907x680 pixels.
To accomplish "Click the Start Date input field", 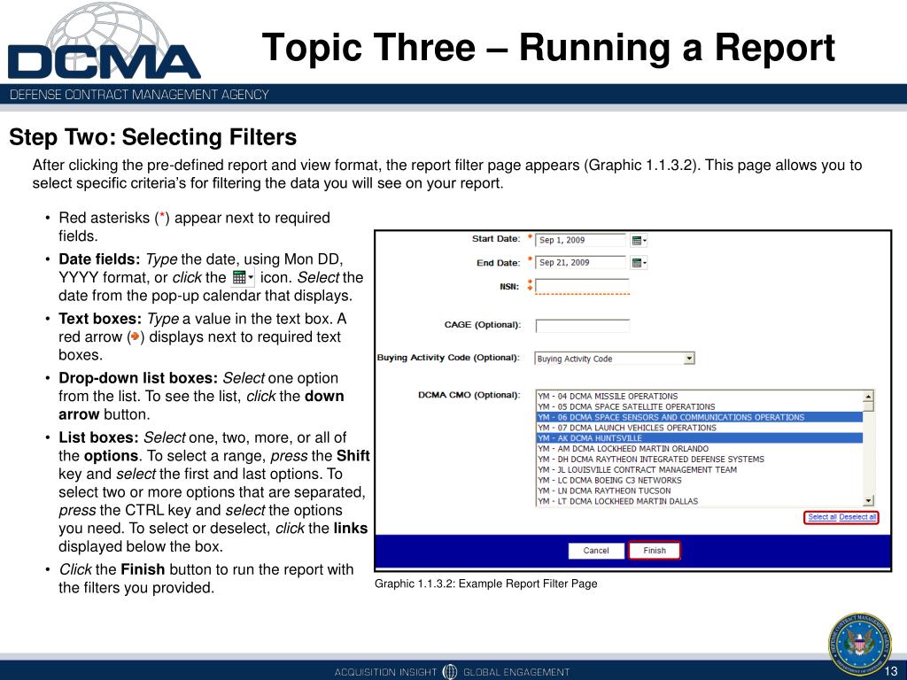I will click(581, 240).
